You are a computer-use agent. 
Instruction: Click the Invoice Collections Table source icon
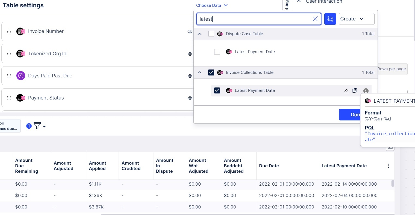tap(220, 72)
